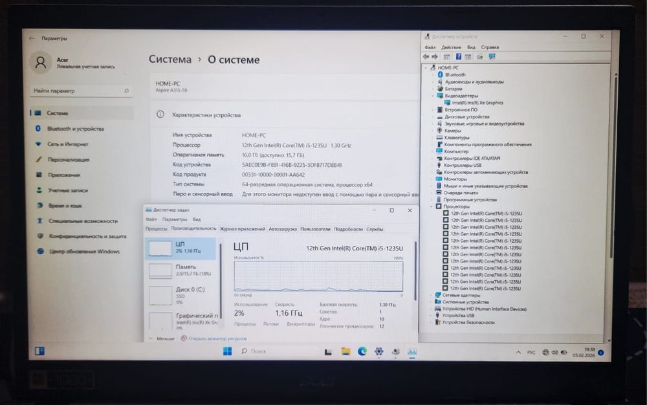Click the volume icon in system tray

[554, 352]
